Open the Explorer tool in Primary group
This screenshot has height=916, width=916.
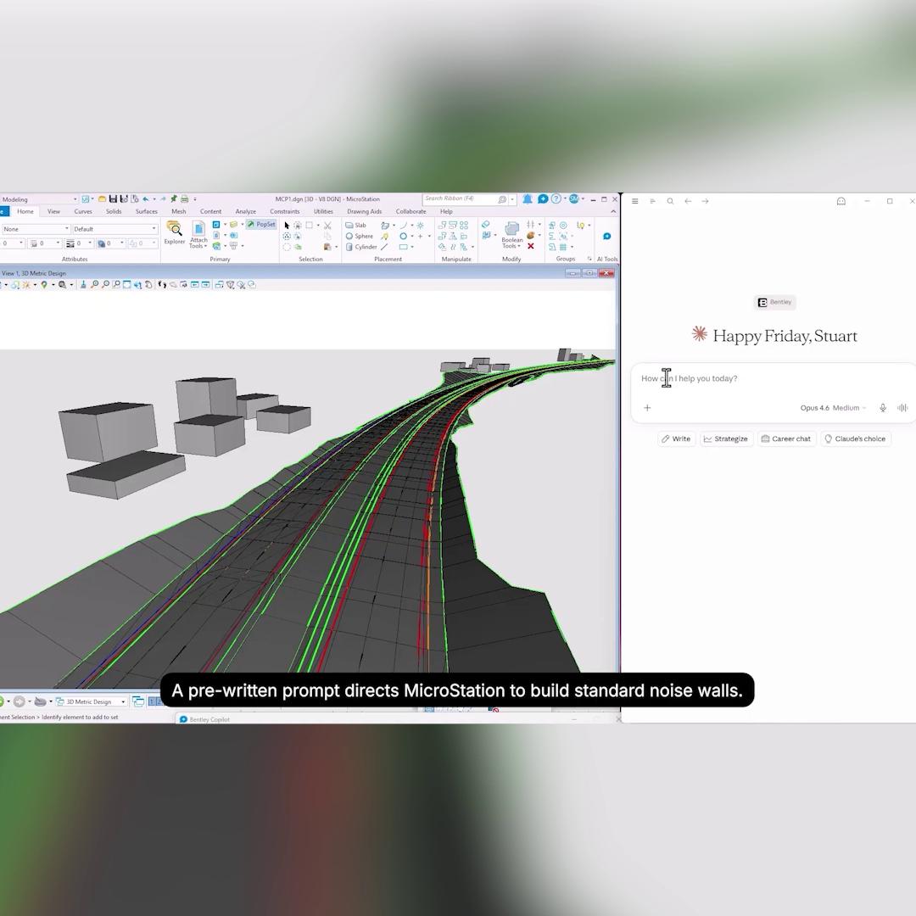click(174, 232)
